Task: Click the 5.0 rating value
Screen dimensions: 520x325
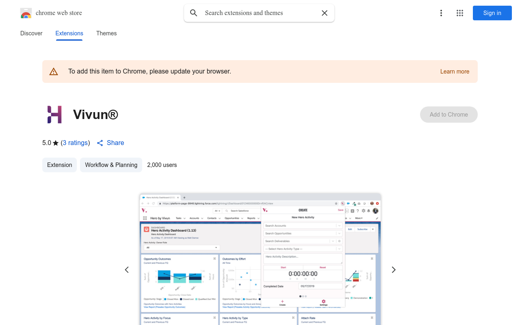Action: (47, 143)
